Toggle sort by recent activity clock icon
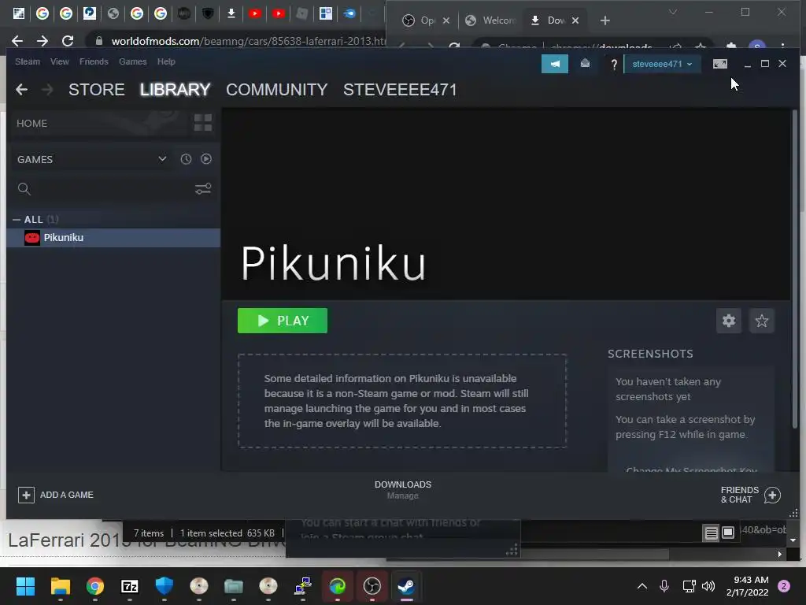Viewport: 806px width, 605px height. tap(186, 159)
